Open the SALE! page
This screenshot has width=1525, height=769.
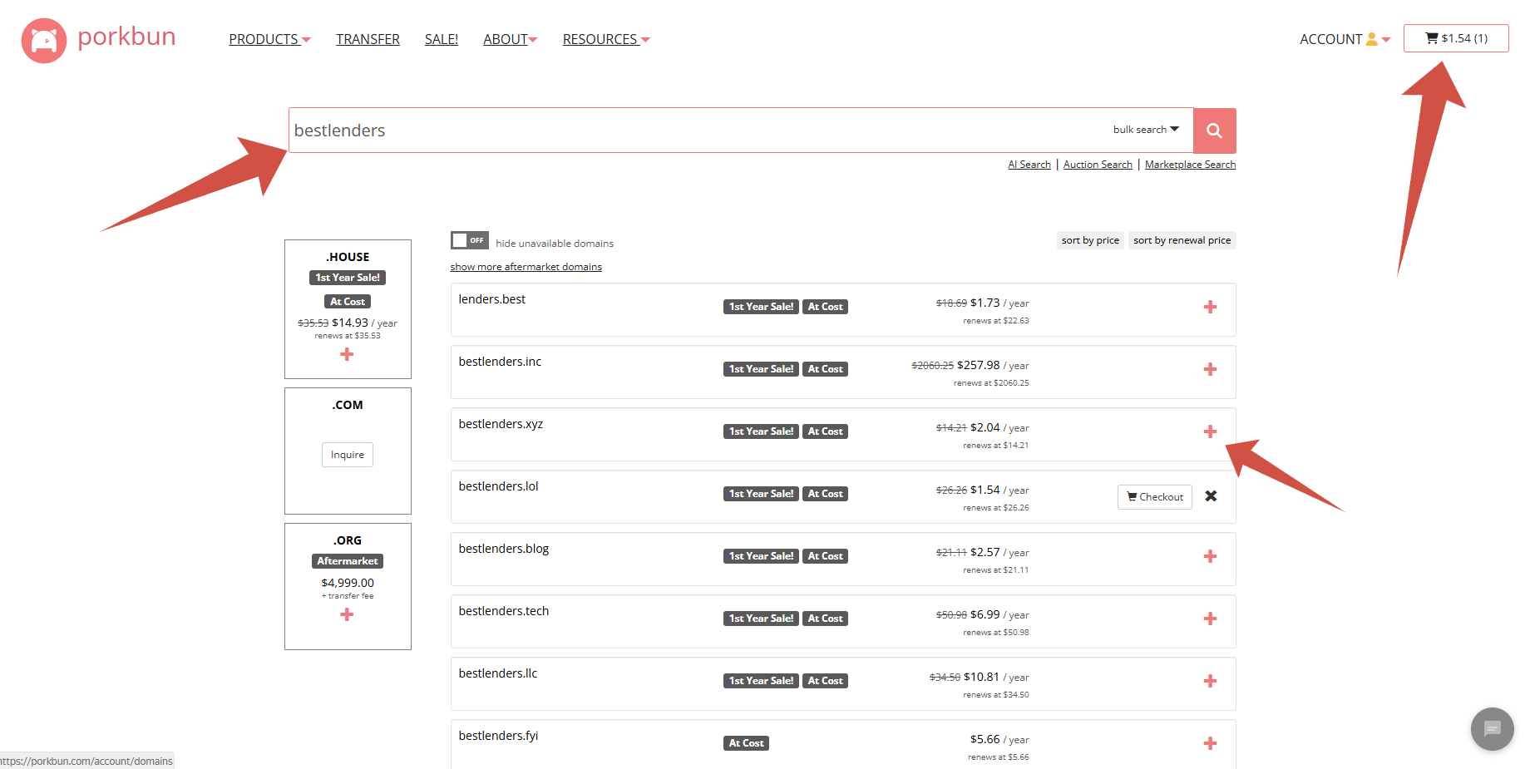442,39
